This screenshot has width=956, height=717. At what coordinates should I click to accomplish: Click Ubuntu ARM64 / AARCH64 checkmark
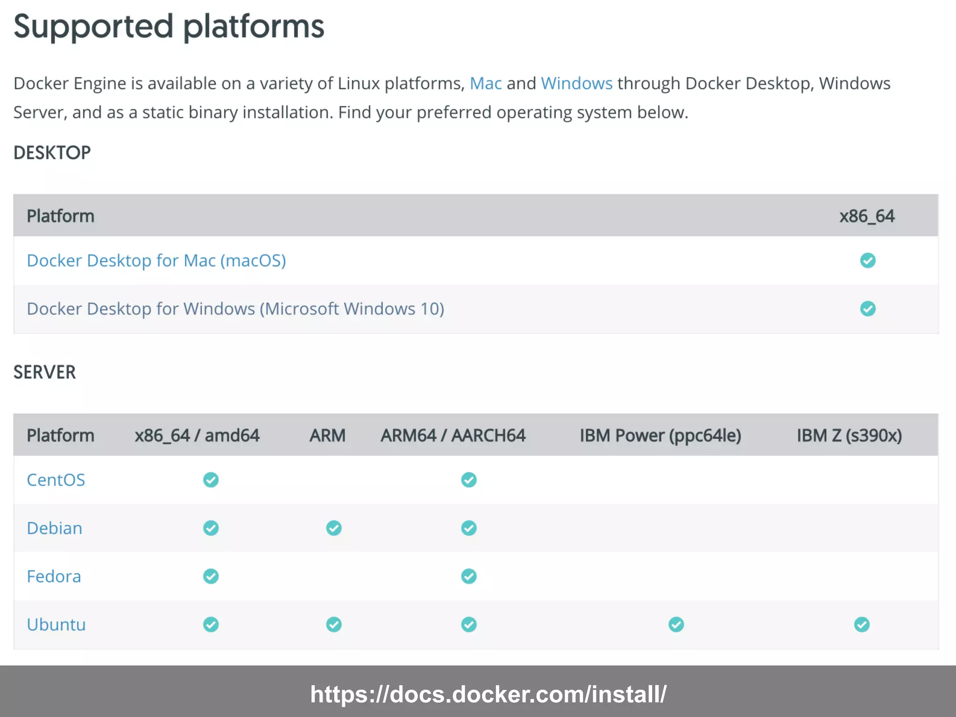(469, 625)
